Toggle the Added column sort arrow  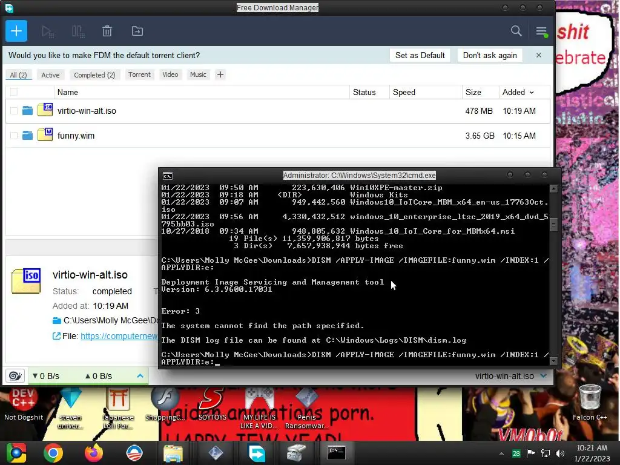pos(532,93)
